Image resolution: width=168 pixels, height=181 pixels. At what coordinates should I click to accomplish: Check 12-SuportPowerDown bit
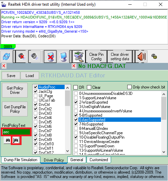(x=76, y=146)
